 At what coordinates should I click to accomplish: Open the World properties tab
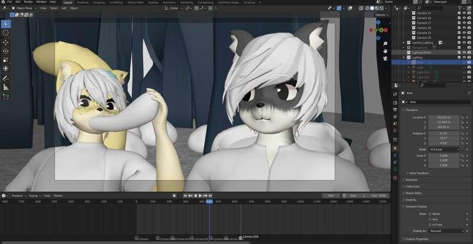395,131
